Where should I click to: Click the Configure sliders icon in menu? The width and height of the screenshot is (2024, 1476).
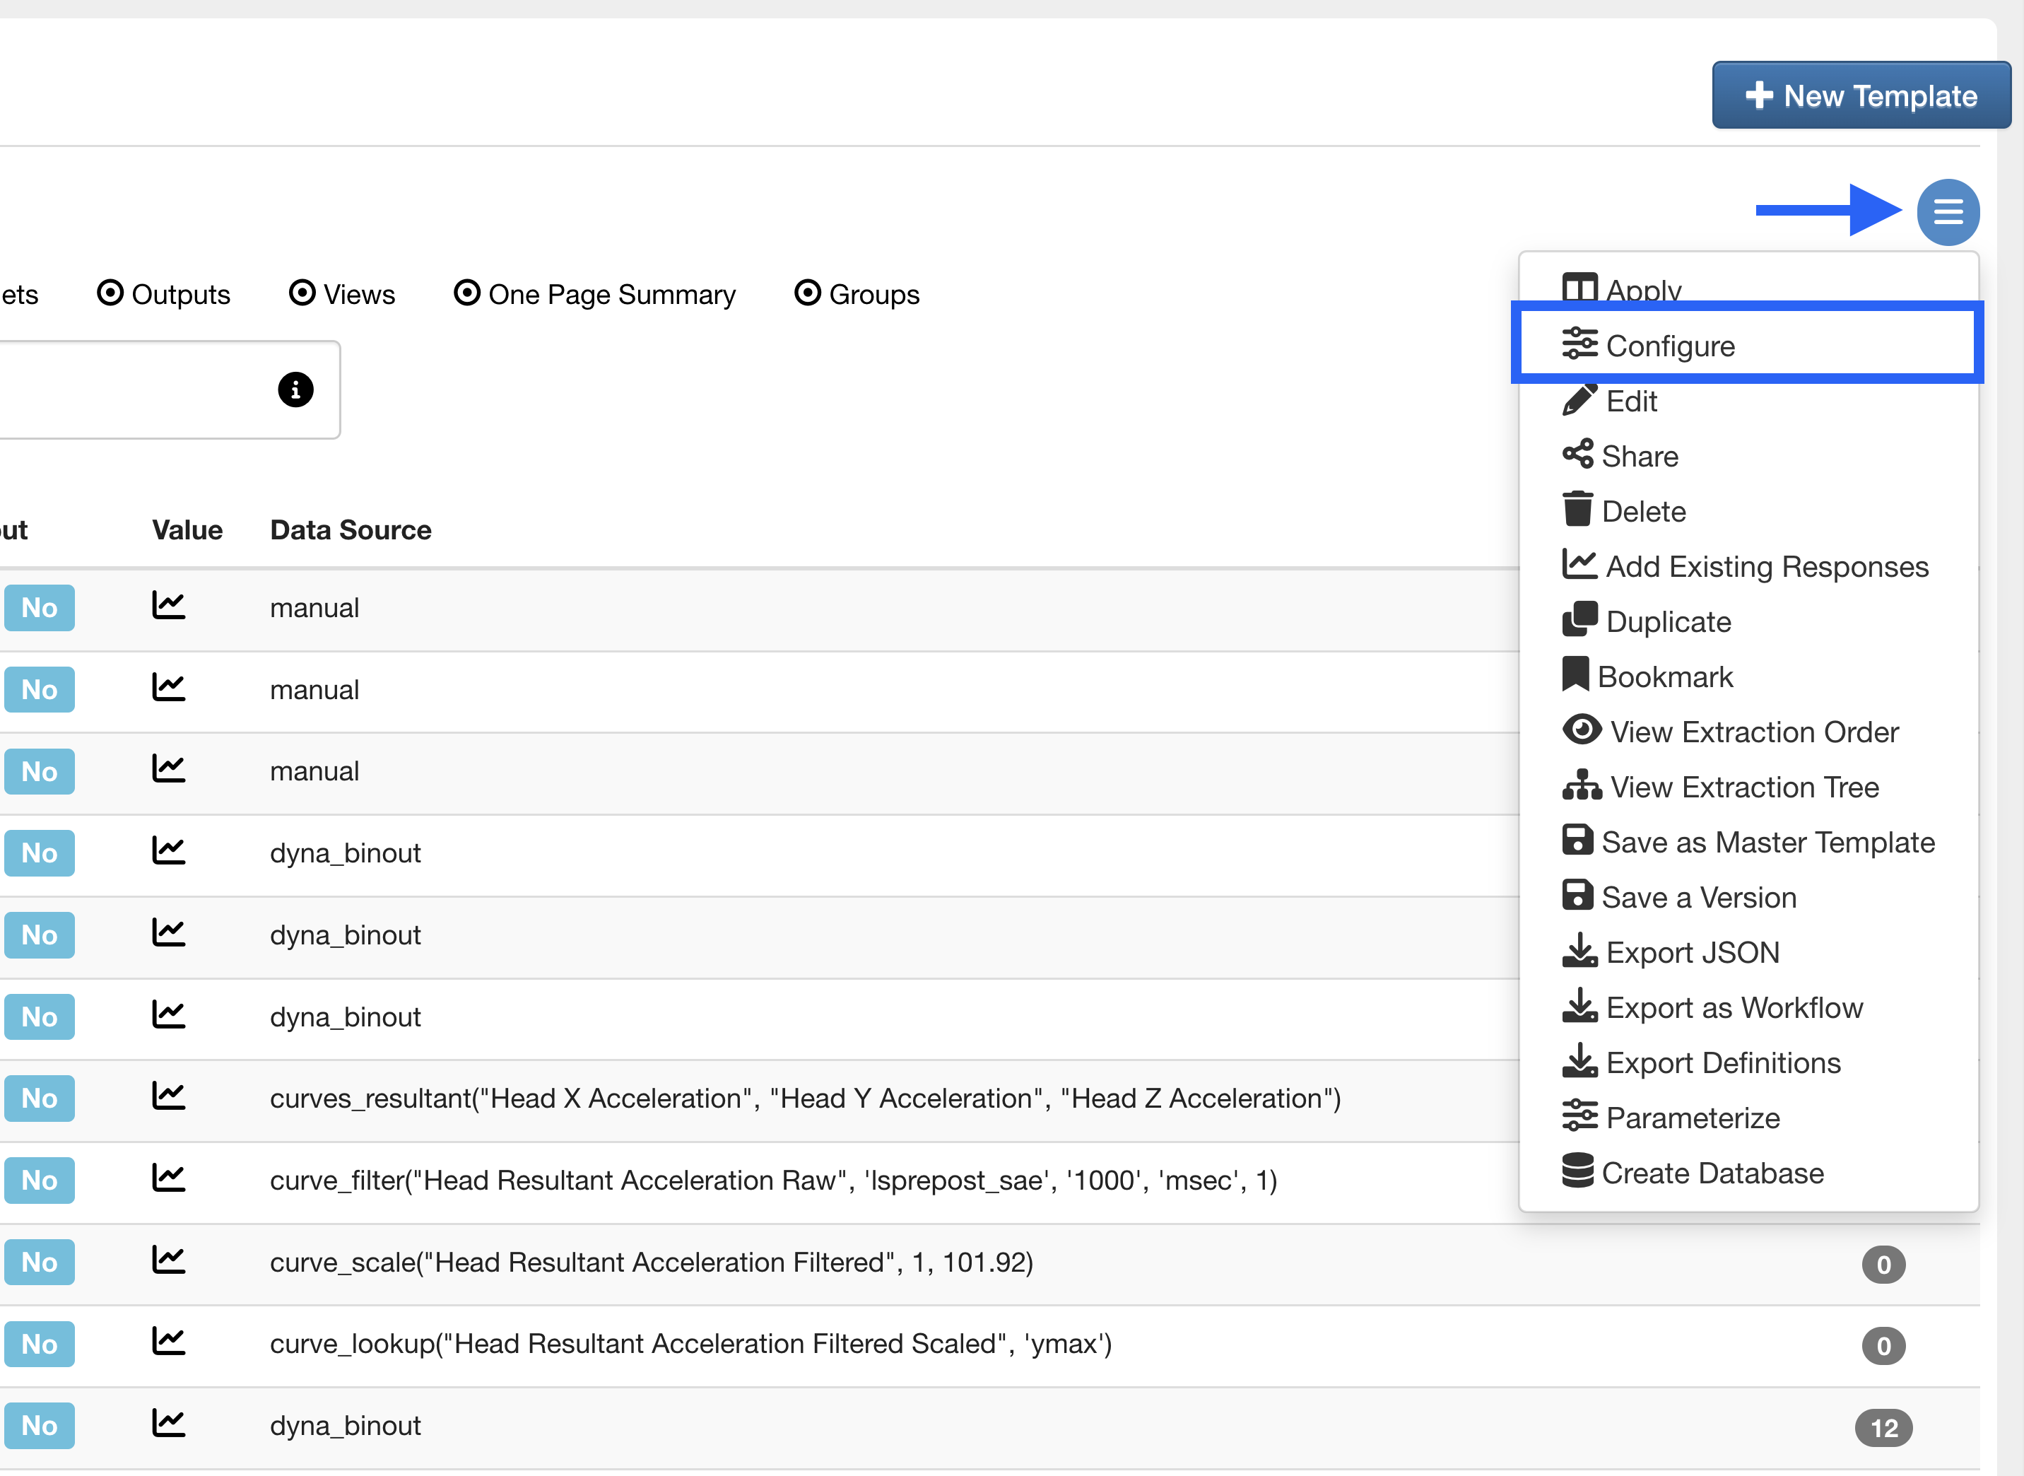[x=1579, y=344]
